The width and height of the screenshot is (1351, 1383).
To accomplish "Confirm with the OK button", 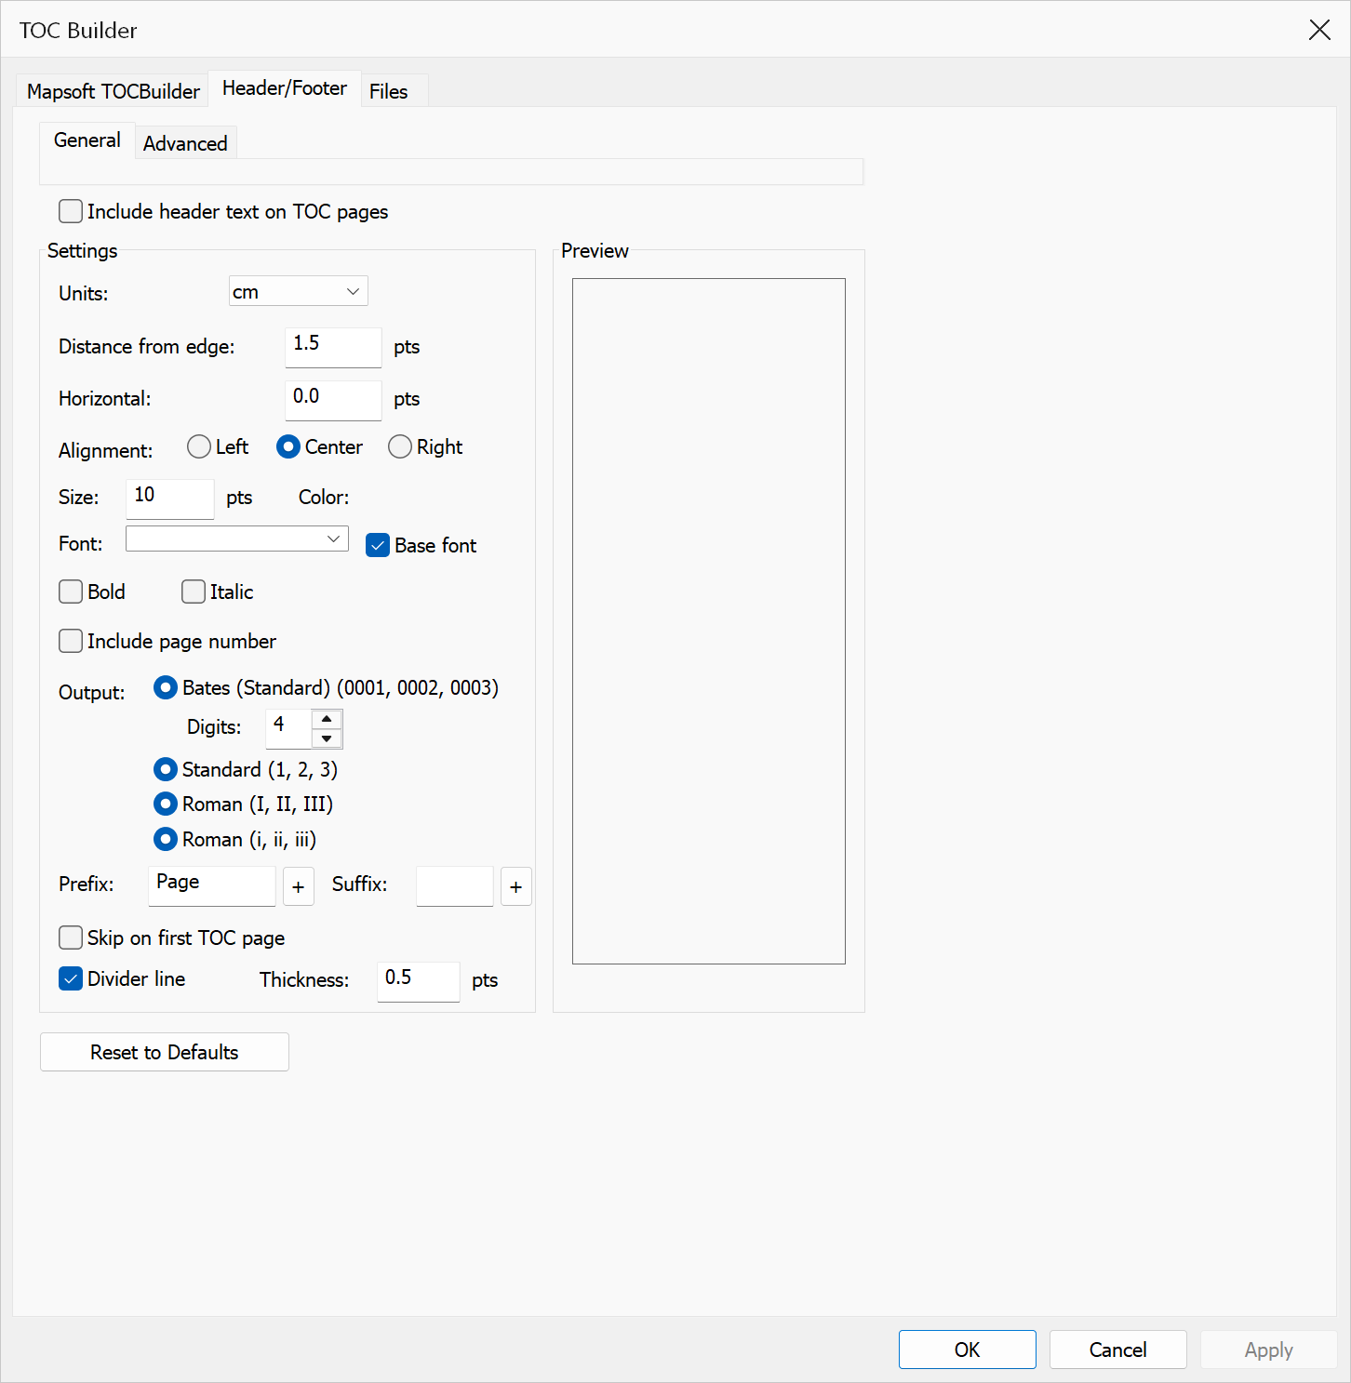I will 968,1350.
